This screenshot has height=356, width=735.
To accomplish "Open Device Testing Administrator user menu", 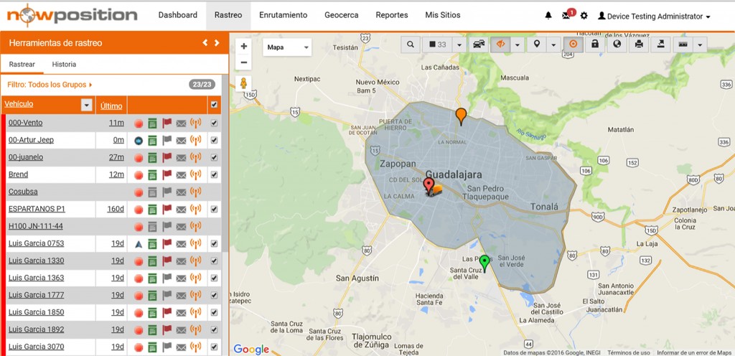I will tap(654, 16).
